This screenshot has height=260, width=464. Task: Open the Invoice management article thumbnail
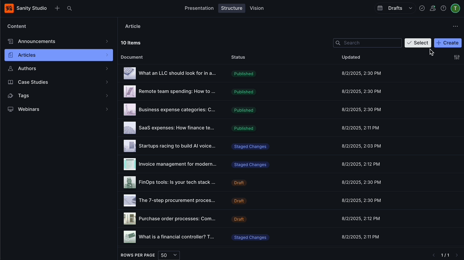click(129, 164)
